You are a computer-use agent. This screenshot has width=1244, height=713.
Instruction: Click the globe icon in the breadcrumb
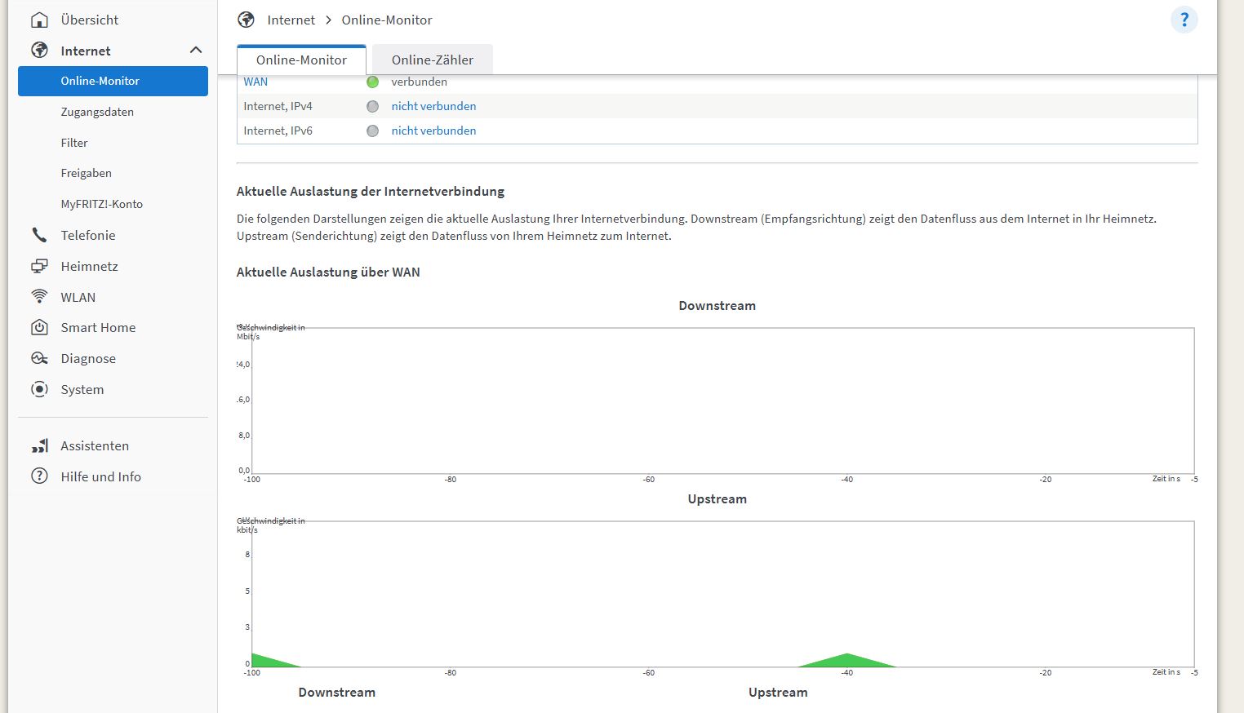click(246, 20)
